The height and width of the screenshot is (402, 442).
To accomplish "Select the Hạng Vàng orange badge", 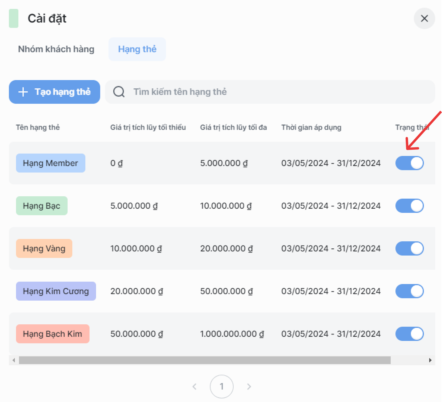I will click(x=44, y=248).
